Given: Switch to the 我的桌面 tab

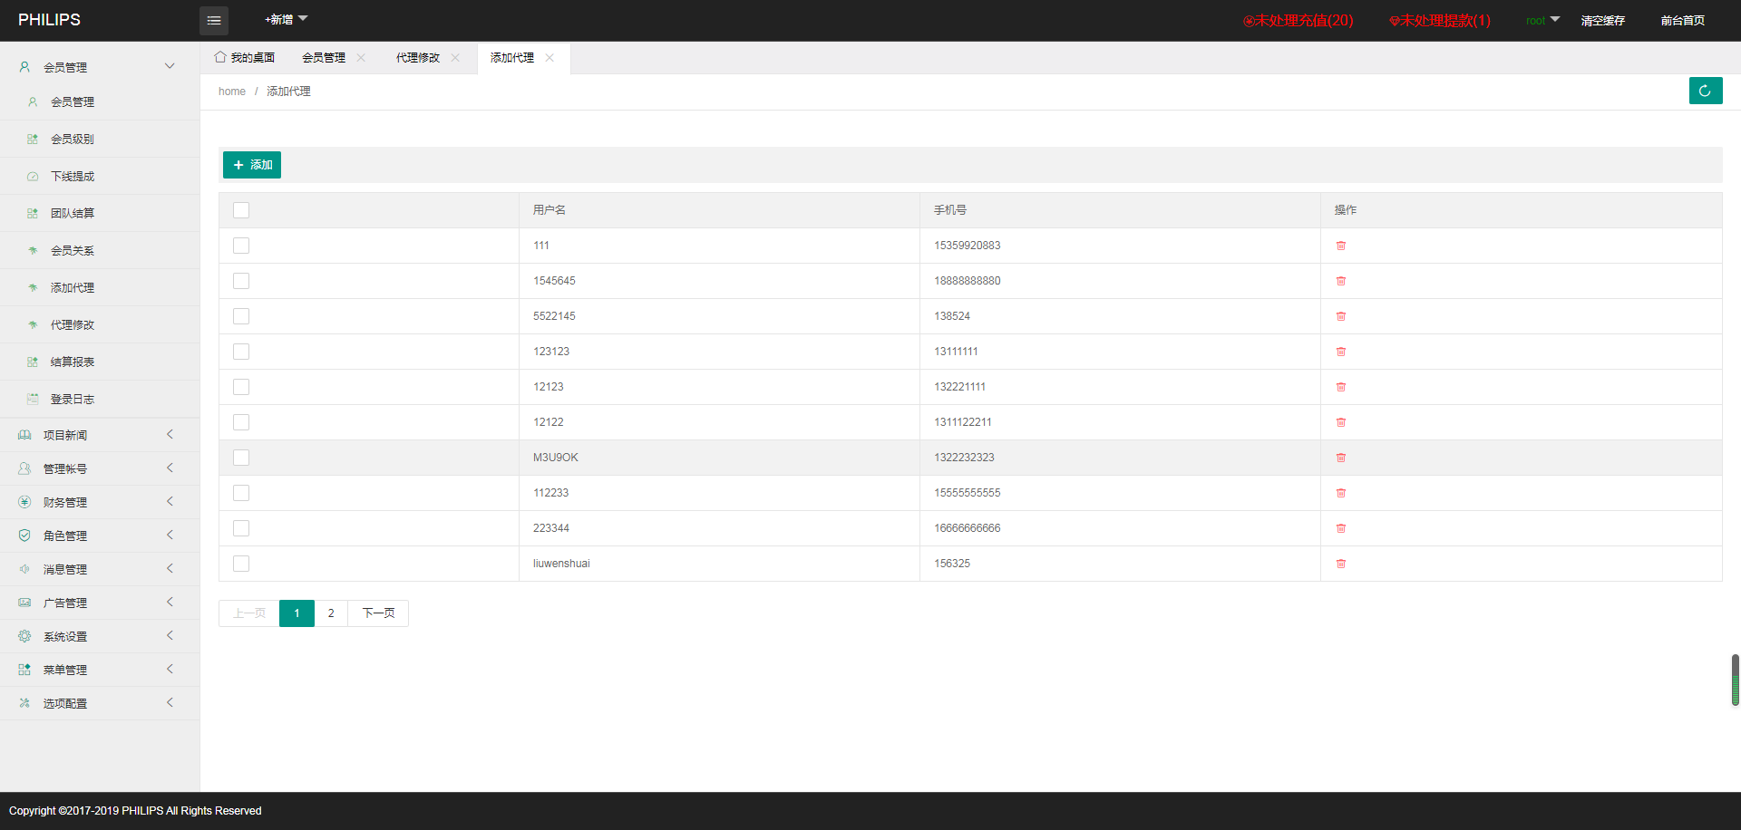Looking at the screenshot, I should click(x=245, y=58).
